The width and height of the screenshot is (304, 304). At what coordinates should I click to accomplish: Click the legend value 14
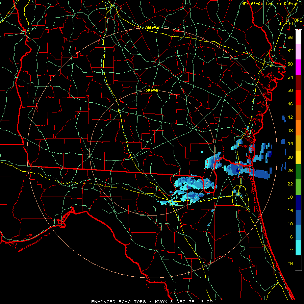[x=290, y=210]
